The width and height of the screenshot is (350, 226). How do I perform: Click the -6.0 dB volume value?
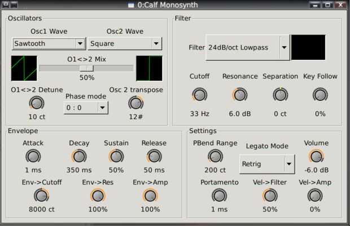317,170
